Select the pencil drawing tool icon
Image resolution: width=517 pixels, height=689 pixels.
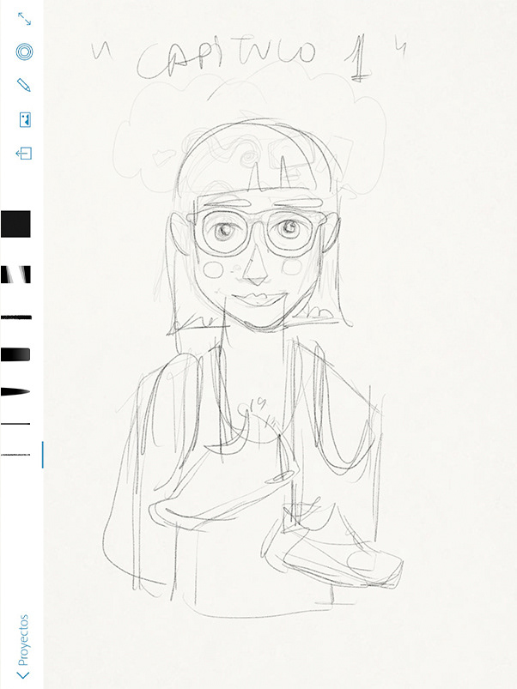coord(24,85)
